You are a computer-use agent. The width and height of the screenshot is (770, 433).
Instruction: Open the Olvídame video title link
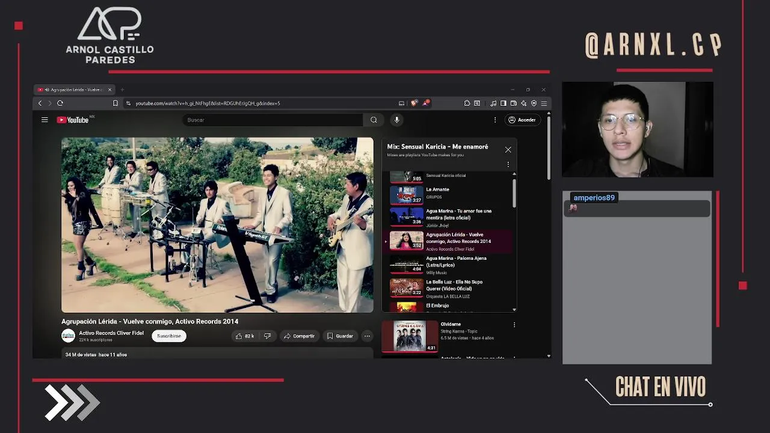click(451, 324)
